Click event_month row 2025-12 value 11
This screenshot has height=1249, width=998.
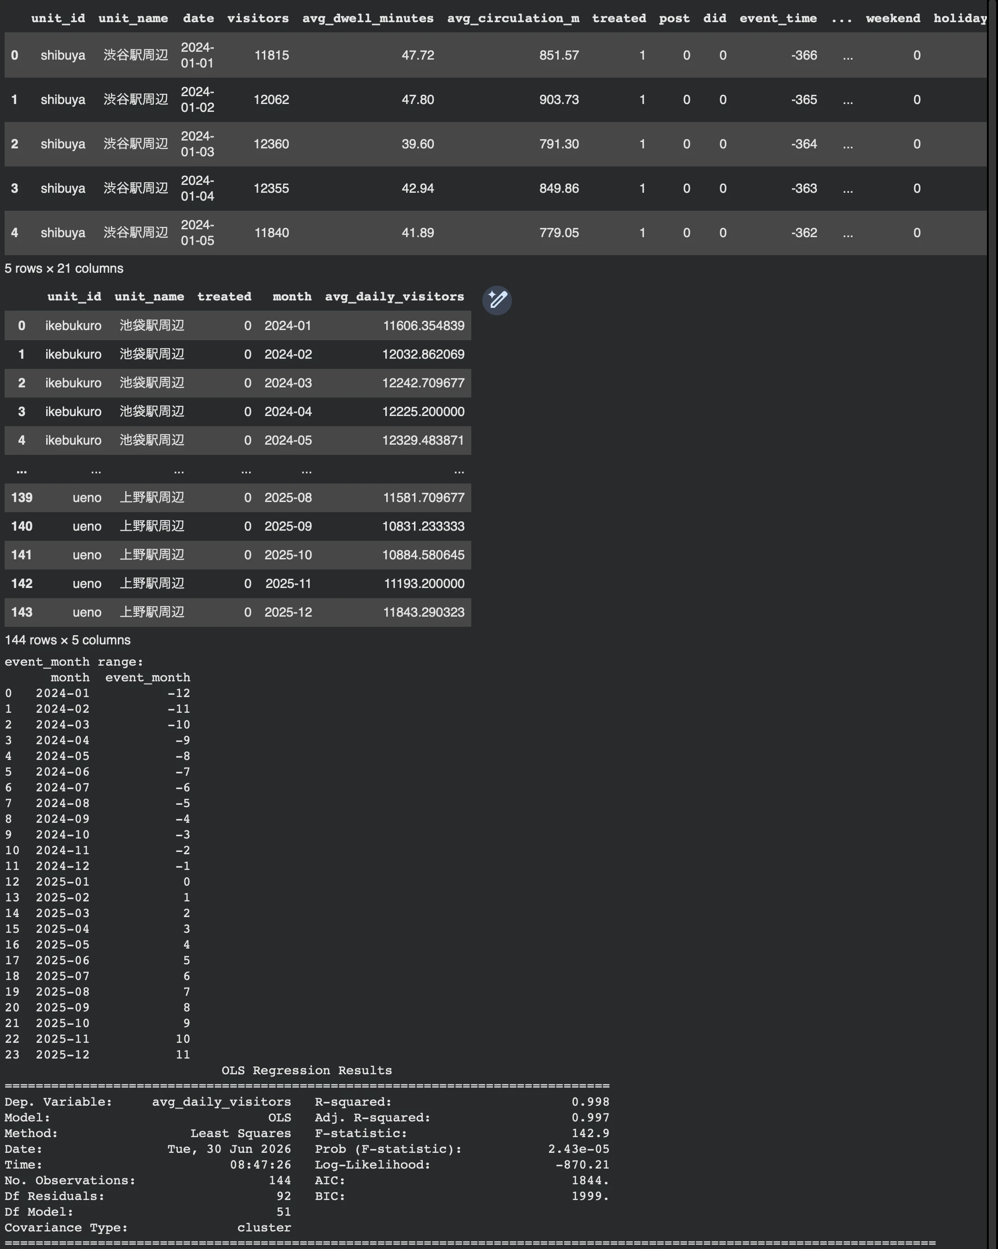(x=183, y=1054)
